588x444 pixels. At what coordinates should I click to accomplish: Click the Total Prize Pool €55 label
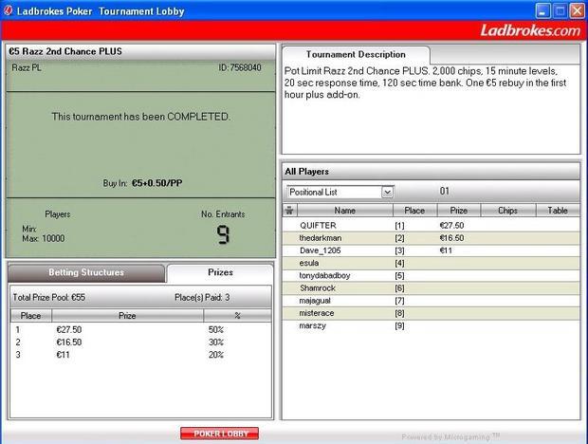(x=49, y=297)
